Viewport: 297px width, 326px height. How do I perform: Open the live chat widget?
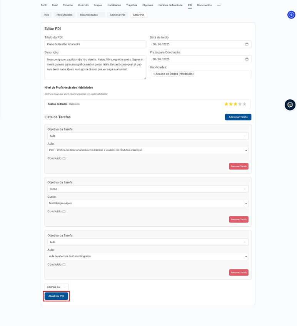click(290, 105)
